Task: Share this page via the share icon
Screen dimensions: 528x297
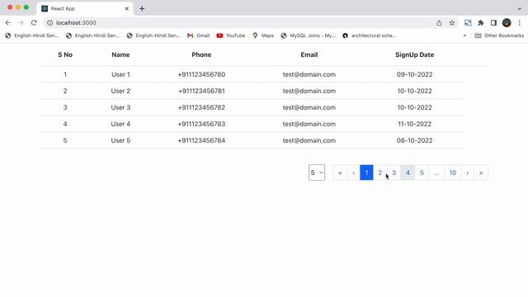Action: click(439, 23)
